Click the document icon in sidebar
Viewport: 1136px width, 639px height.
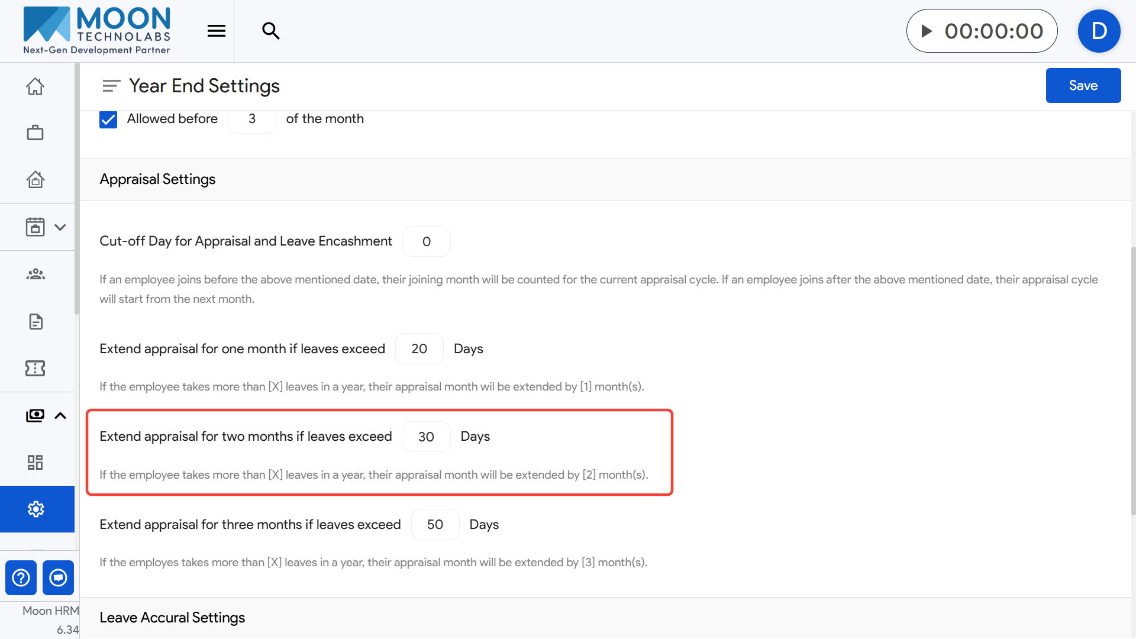(x=35, y=321)
